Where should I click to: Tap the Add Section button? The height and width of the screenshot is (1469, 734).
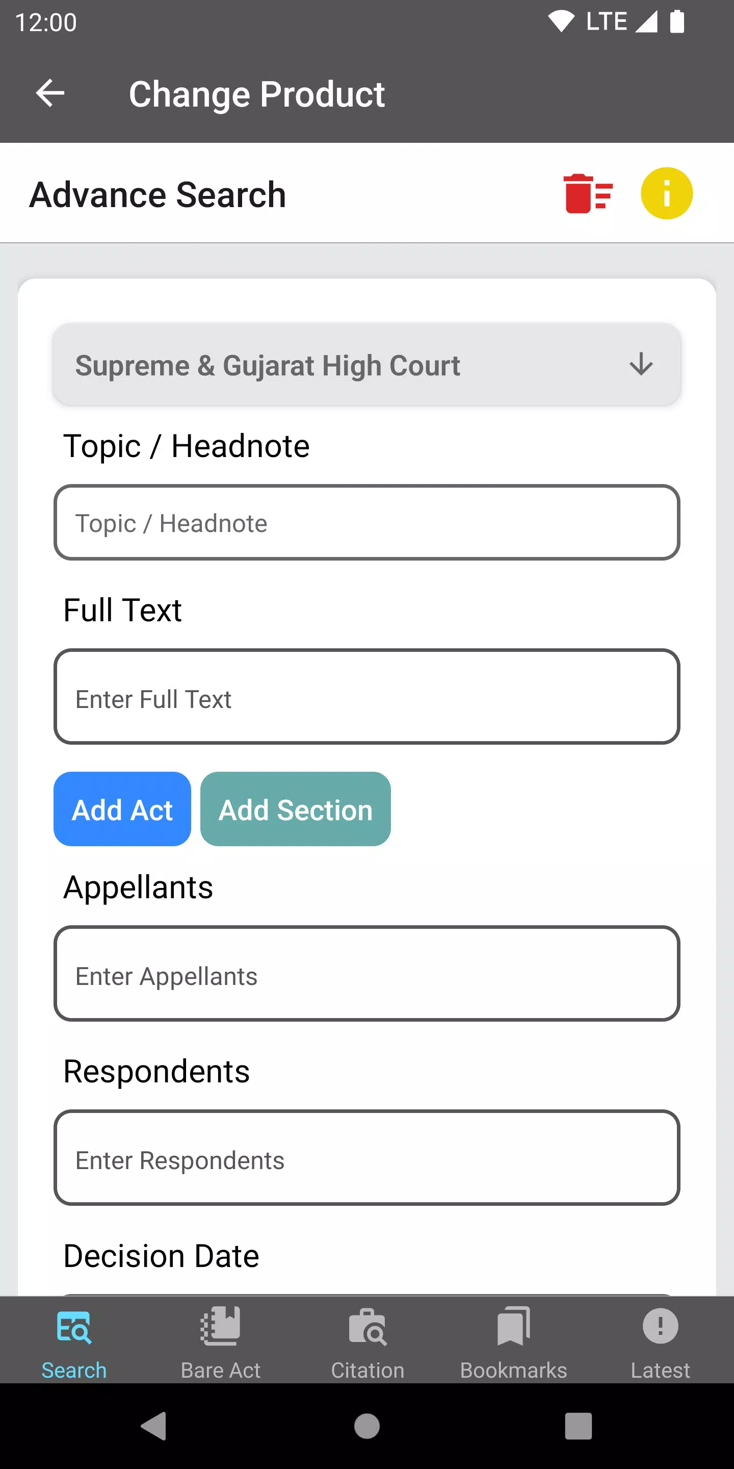tap(295, 808)
